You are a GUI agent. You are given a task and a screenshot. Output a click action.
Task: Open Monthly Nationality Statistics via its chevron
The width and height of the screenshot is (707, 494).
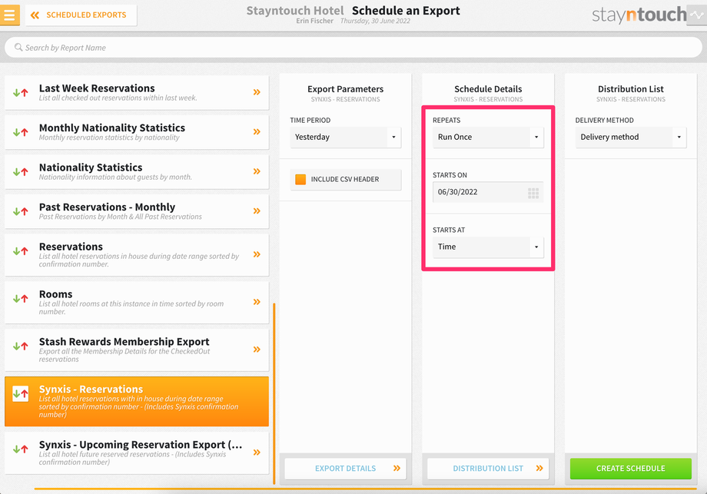(x=257, y=131)
